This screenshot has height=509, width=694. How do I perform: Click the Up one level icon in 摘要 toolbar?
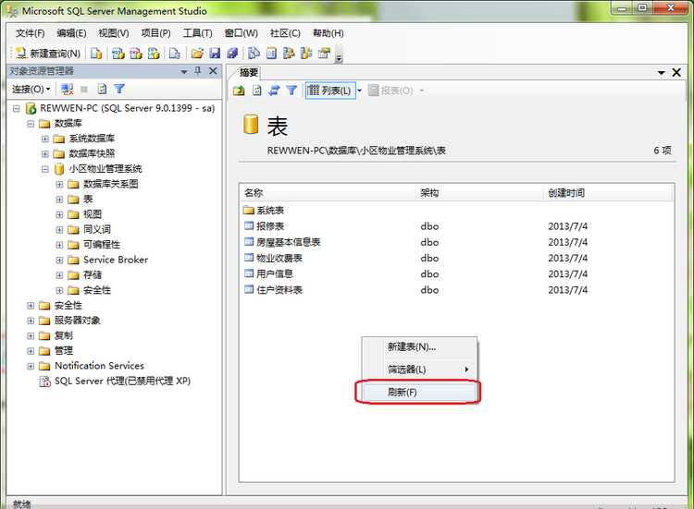[x=239, y=91]
